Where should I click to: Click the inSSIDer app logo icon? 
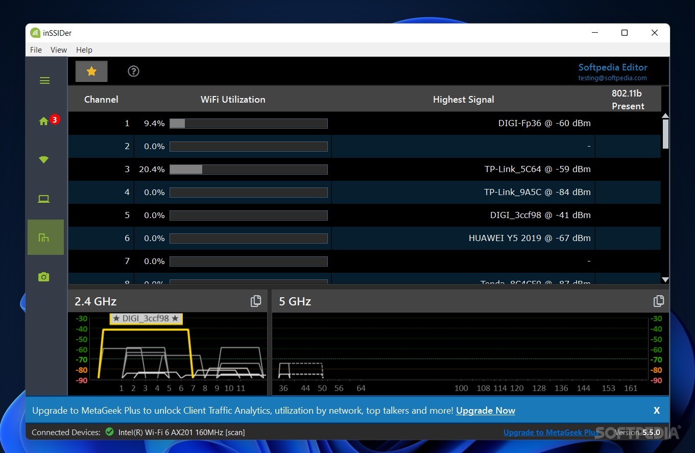(35, 33)
